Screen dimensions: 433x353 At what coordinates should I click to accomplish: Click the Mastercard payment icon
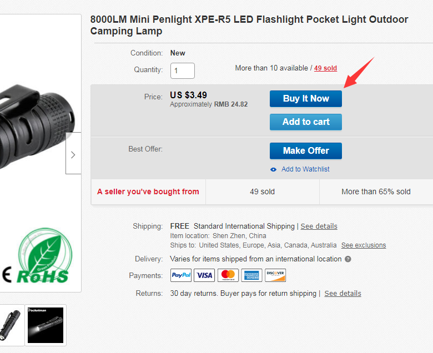(x=228, y=275)
